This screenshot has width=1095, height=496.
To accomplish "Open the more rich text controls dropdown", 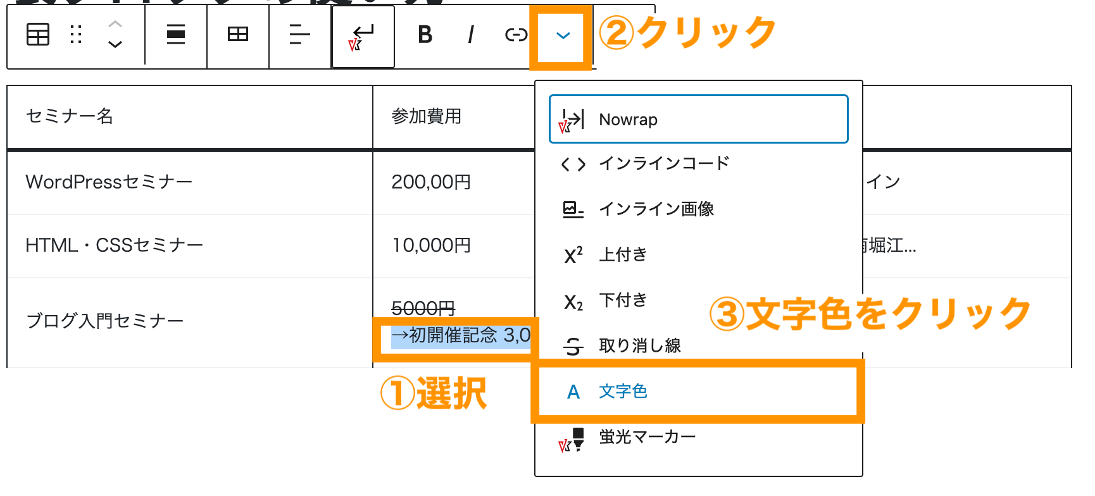I will click(563, 36).
